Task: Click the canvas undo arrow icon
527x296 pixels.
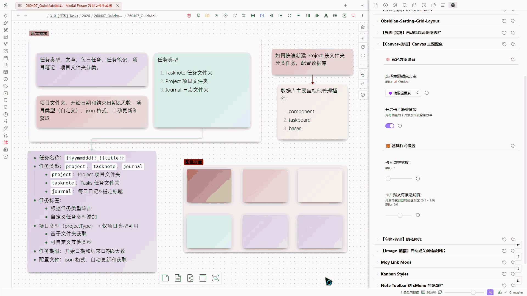Action: pos(363,75)
